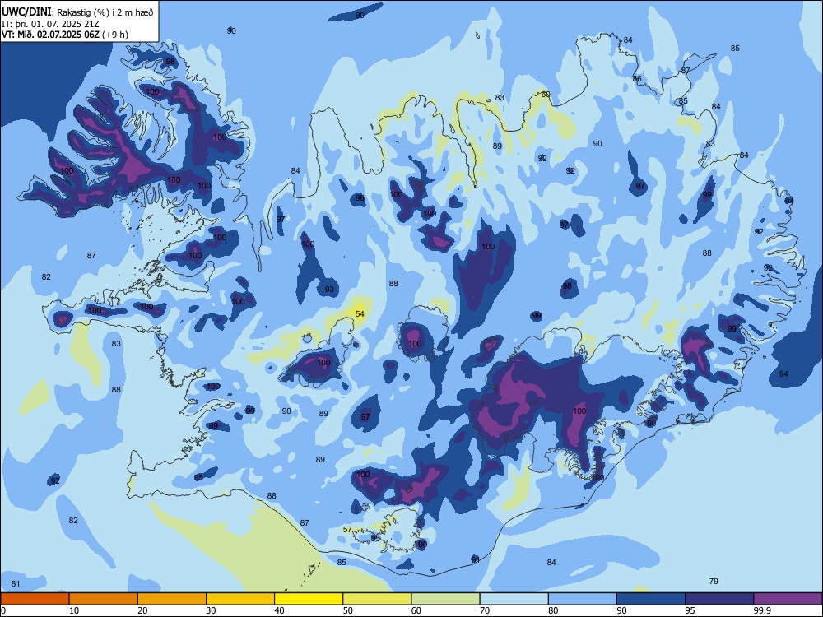The image size is (823, 617).
Task: Click the '93' humidity value on the map
Action: (329, 290)
